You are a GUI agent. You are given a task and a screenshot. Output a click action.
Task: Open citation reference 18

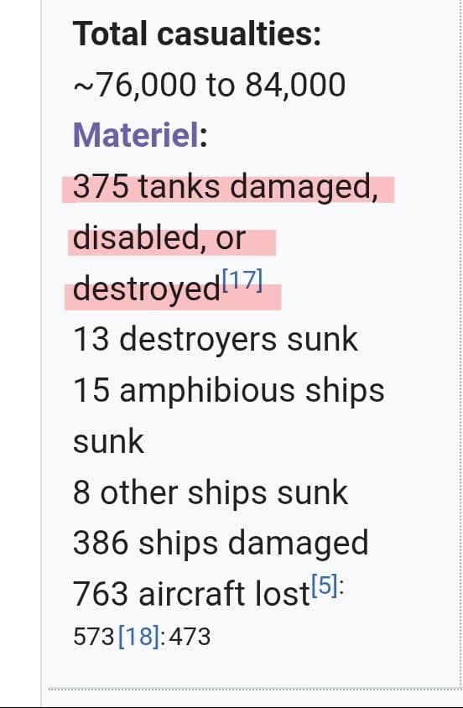tap(138, 636)
